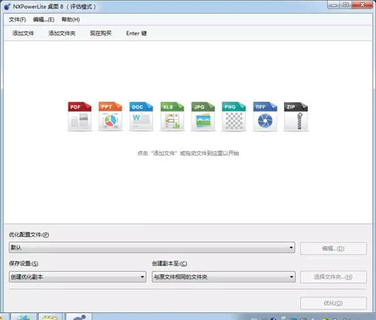Image resolution: width=376 pixels, height=320 pixels.
Task: Click 添加文件 in the toolbar
Action: click(23, 33)
